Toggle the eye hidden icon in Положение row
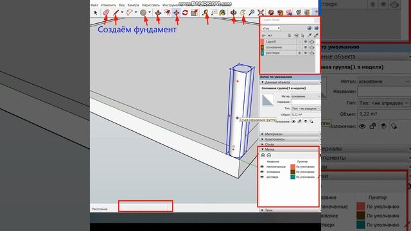 point(293,121)
